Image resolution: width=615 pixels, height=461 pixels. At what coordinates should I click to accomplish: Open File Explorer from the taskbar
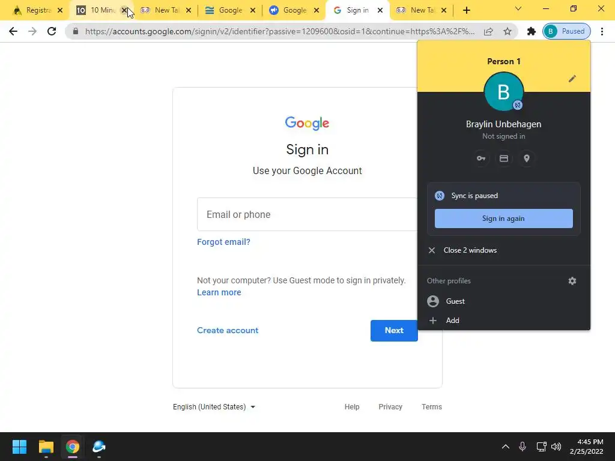click(x=46, y=447)
